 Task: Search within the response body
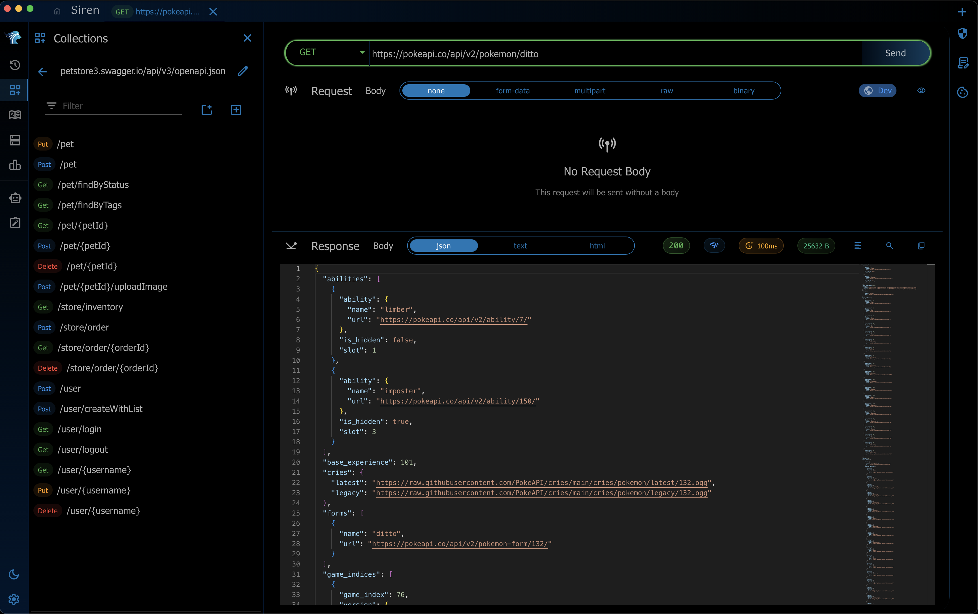(889, 246)
